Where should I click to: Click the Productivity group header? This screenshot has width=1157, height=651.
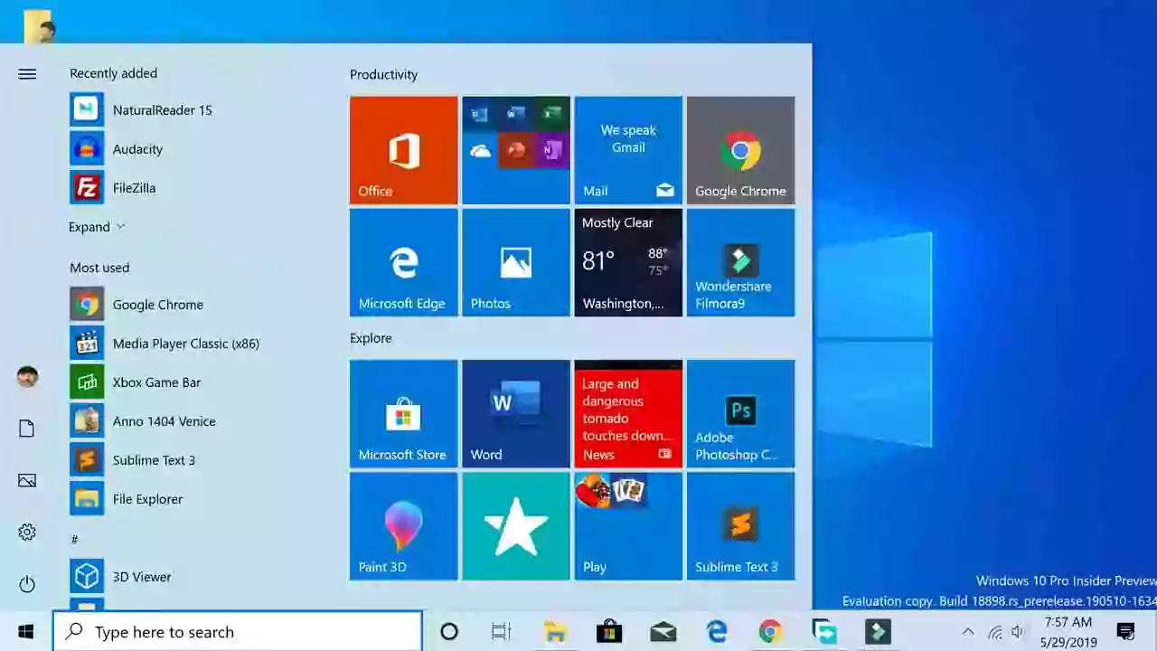384,74
